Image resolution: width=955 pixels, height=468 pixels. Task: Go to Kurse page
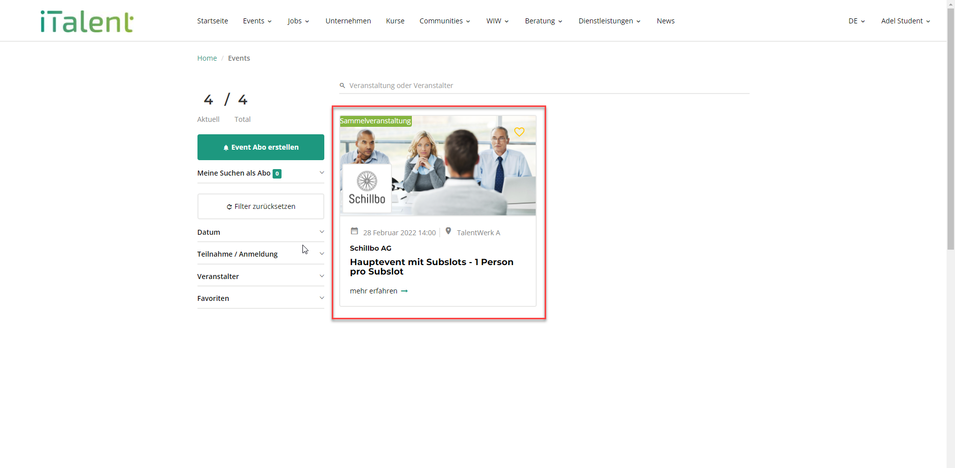395,21
